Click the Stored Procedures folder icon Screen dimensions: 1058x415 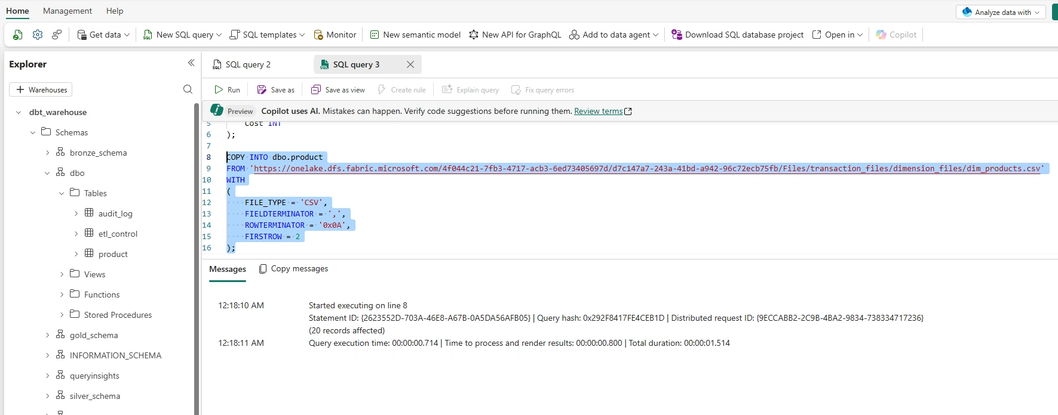[75, 314]
